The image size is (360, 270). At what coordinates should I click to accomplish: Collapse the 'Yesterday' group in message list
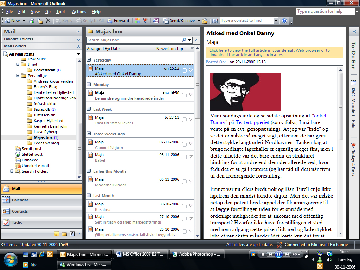pyautogui.click(x=89, y=60)
